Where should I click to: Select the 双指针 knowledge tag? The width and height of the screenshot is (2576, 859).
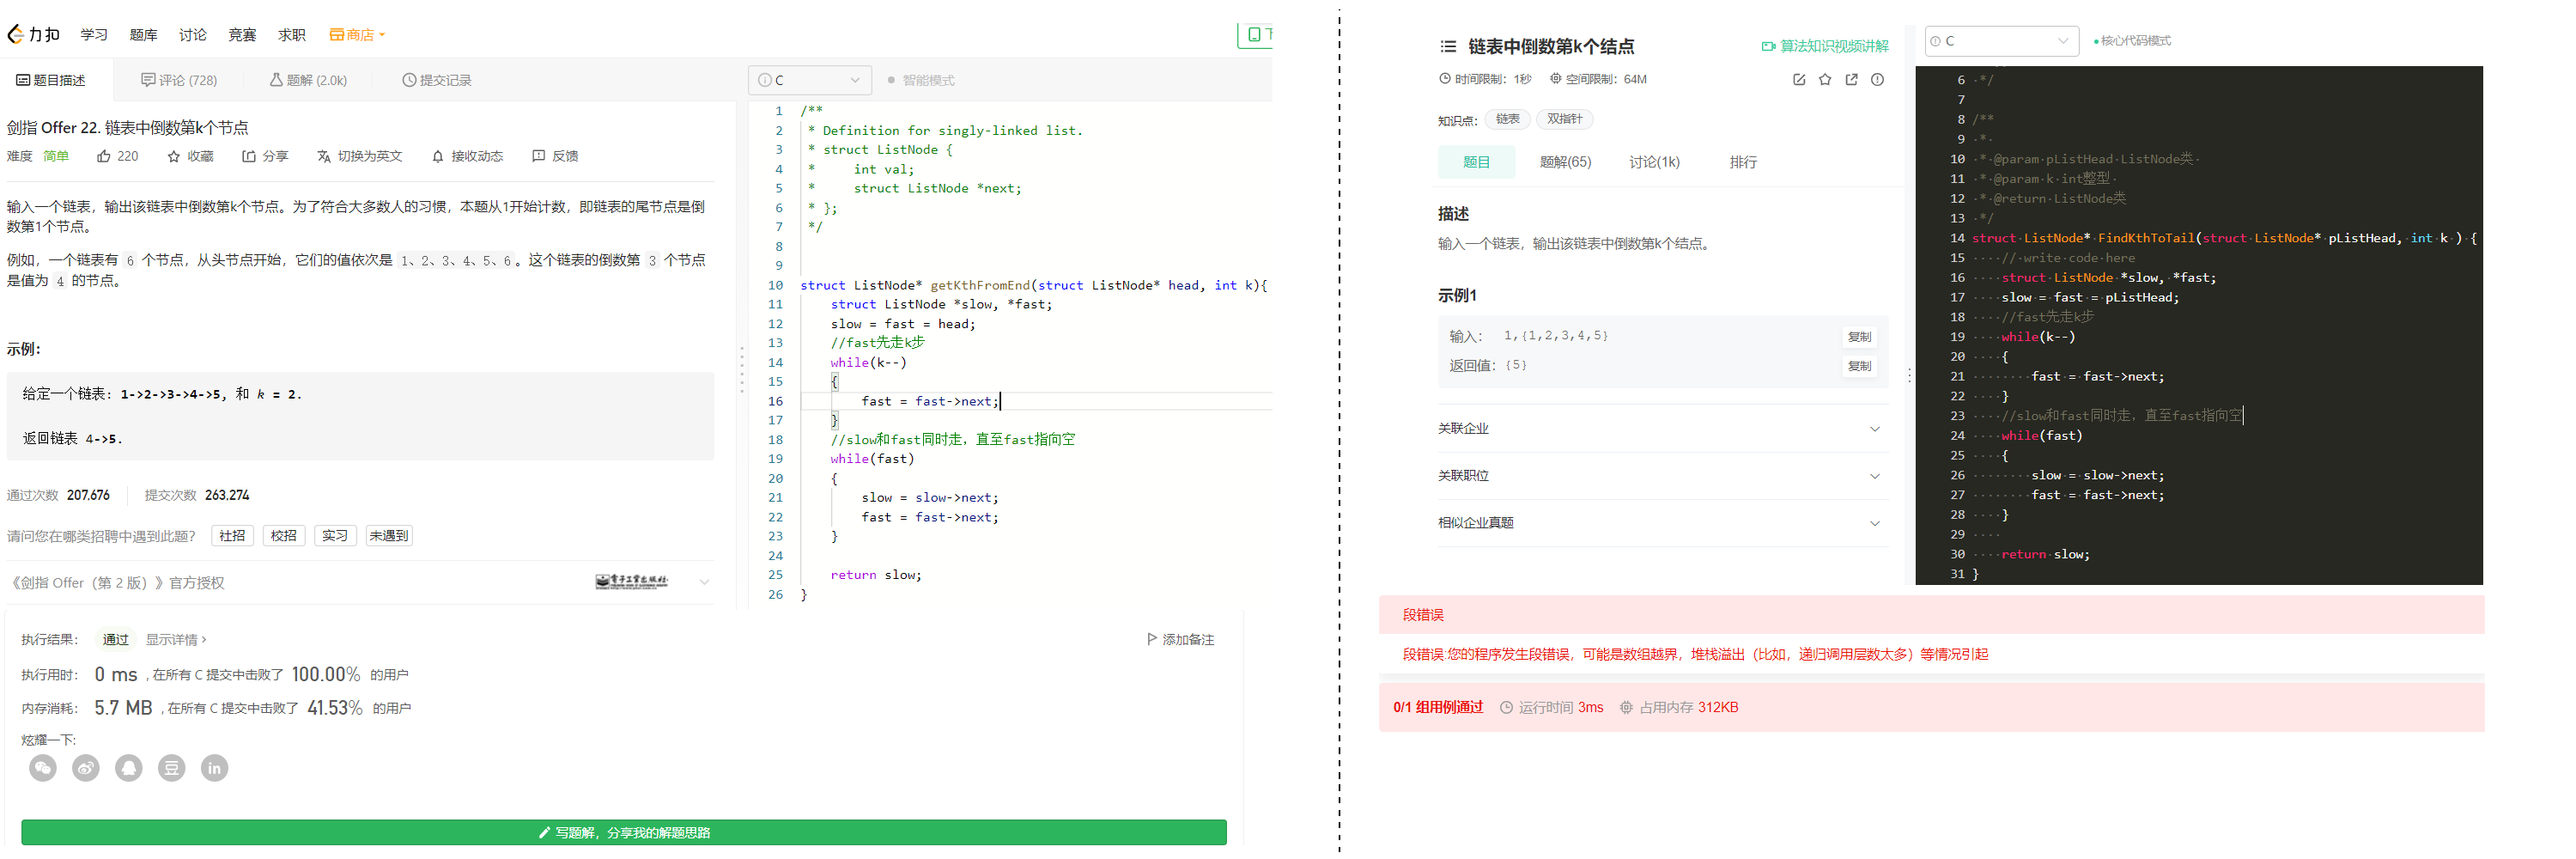[1565, 119]
